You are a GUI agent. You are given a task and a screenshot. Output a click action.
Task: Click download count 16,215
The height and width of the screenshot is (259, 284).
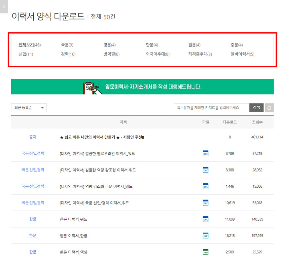(x=230, y=236)
